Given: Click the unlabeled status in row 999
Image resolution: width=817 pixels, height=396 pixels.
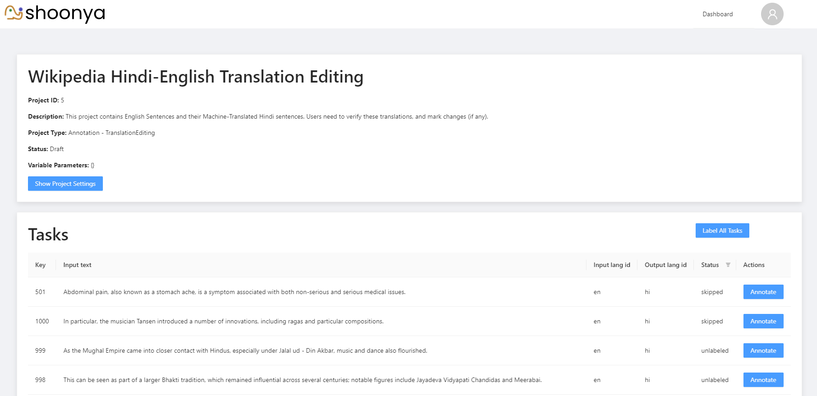Looking at the screenshot, I should pyautogui.click(x=715, y=350).
